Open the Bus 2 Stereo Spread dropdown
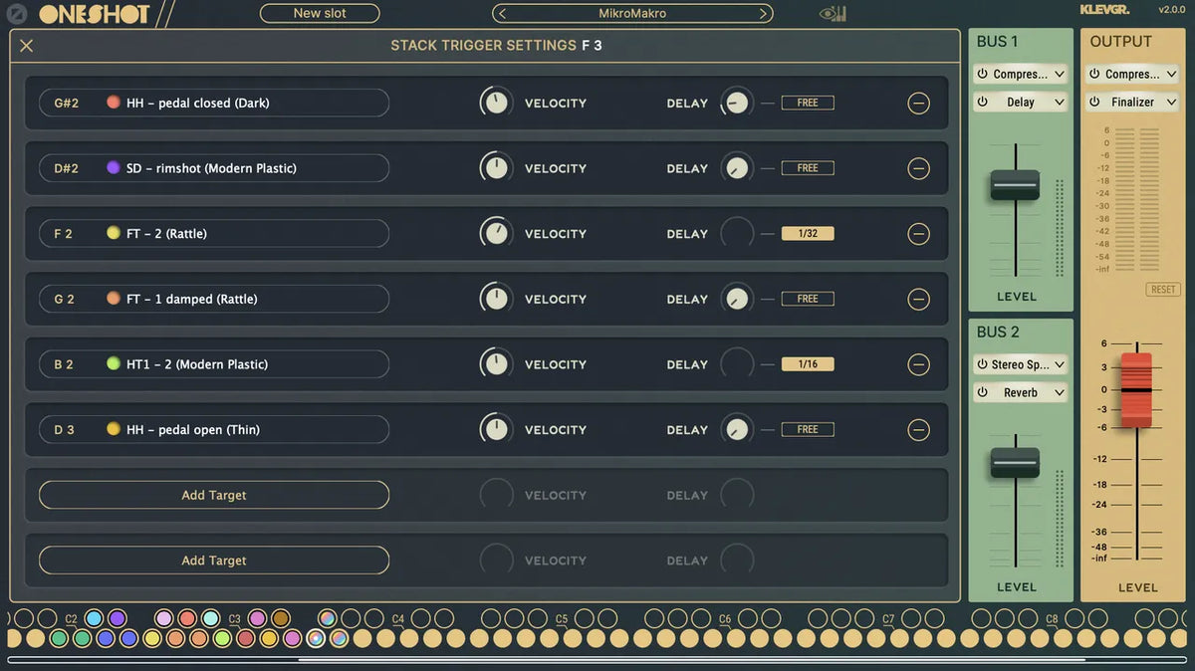 click(x=1059, y=365)
